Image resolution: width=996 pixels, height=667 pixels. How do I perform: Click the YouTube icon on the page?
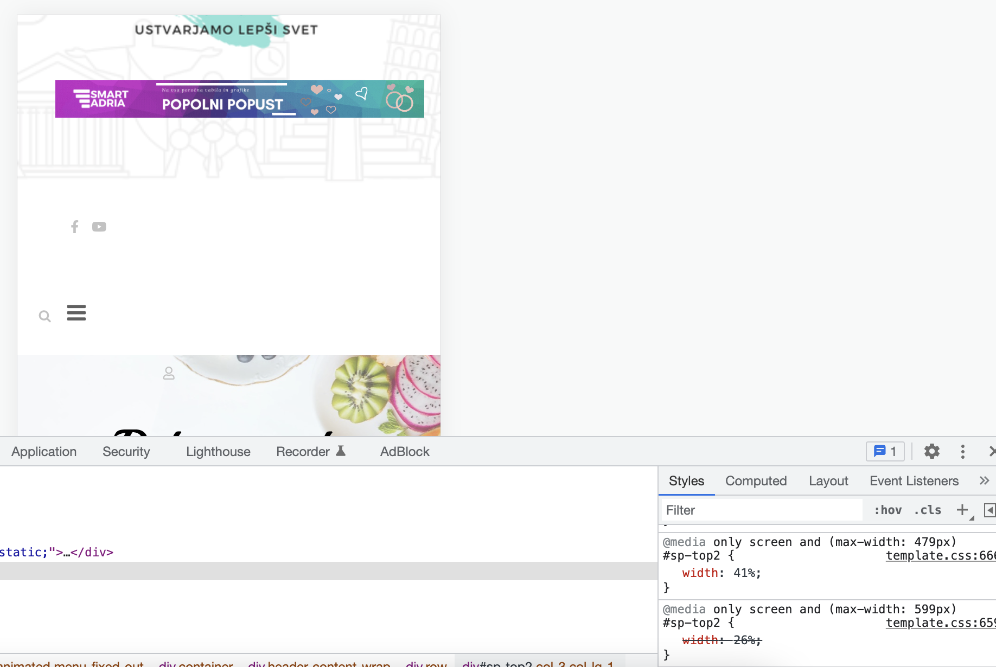coord(99,227)
